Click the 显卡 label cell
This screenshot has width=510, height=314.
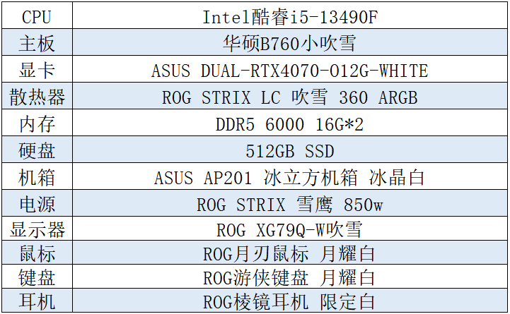(x=37, y=71)
